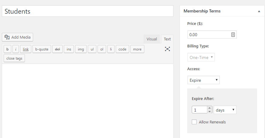Decrease Expire After value with down arrow

(x=210, y=112)
